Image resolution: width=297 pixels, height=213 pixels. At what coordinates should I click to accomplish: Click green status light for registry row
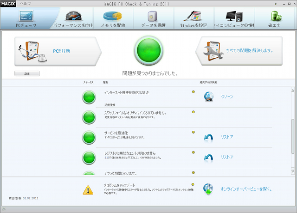pos(89,158)
